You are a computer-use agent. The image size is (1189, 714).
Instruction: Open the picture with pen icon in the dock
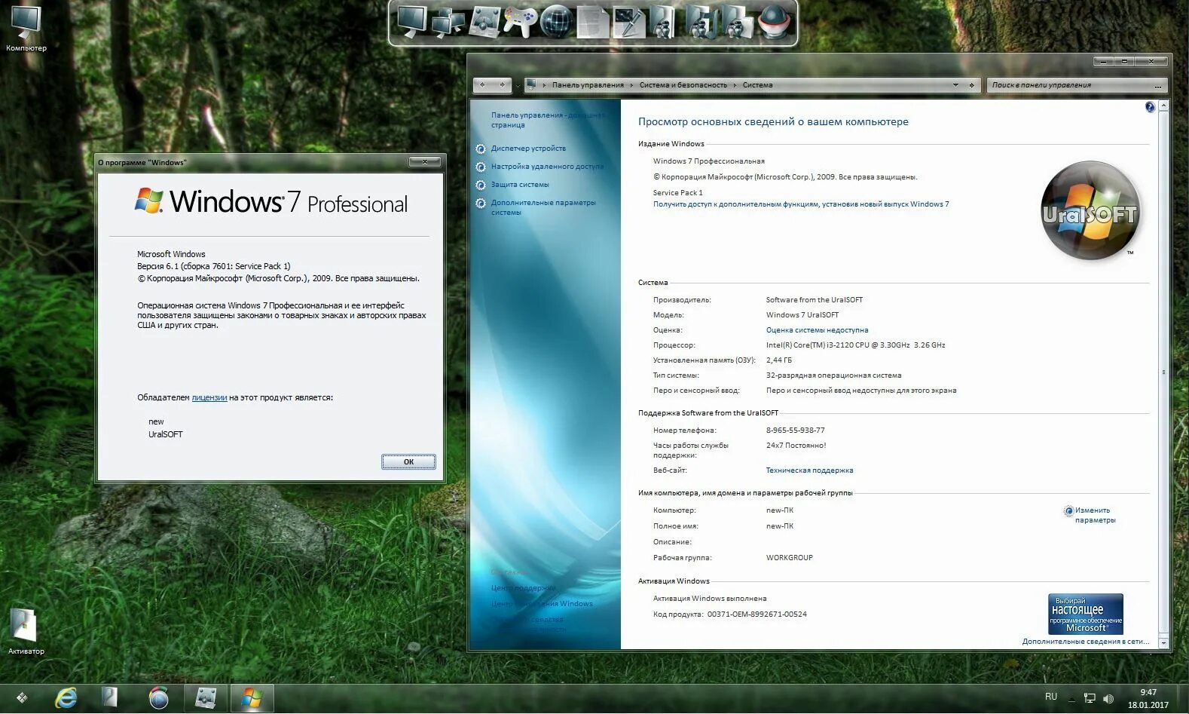click(x=628, y=22)
